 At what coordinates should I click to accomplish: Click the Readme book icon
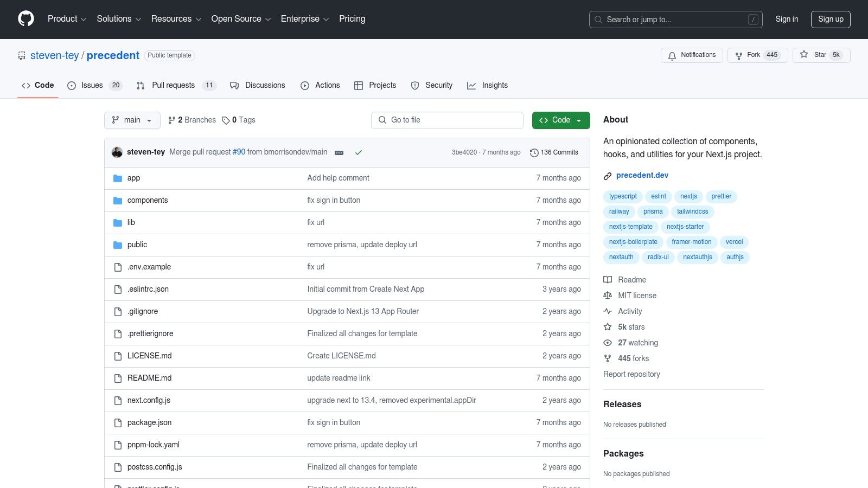click(x=608, y=280)
